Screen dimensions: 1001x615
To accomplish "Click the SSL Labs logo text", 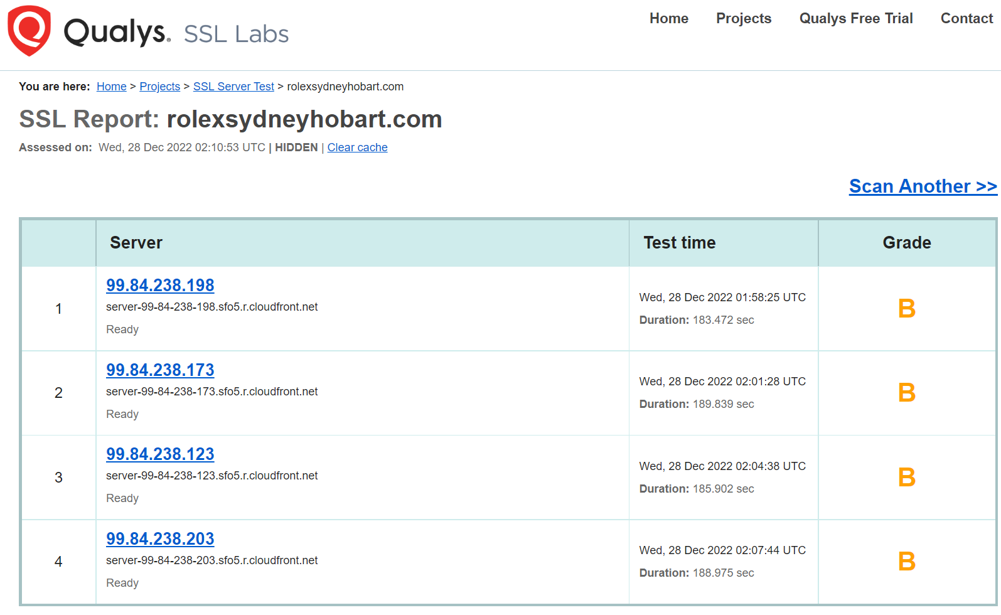I will click(x=236, y=34).
